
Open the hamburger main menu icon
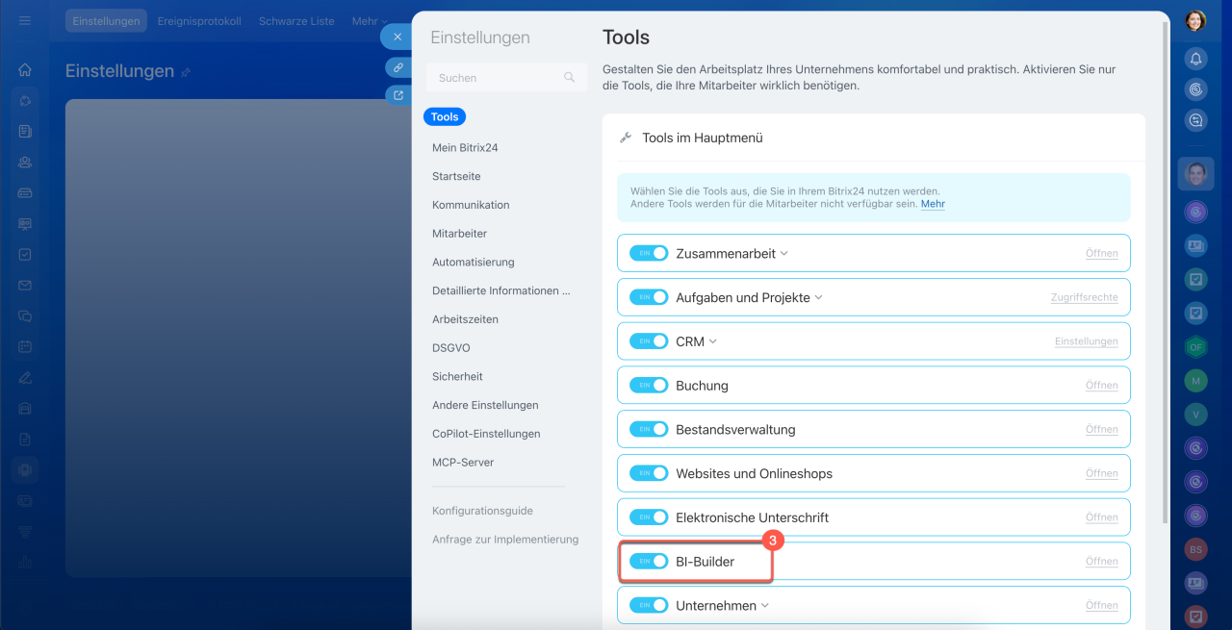coord(25,20)
